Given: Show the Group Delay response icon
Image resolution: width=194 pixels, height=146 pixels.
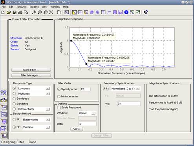Looking at the screenshot, I should [x=92, y=12].
